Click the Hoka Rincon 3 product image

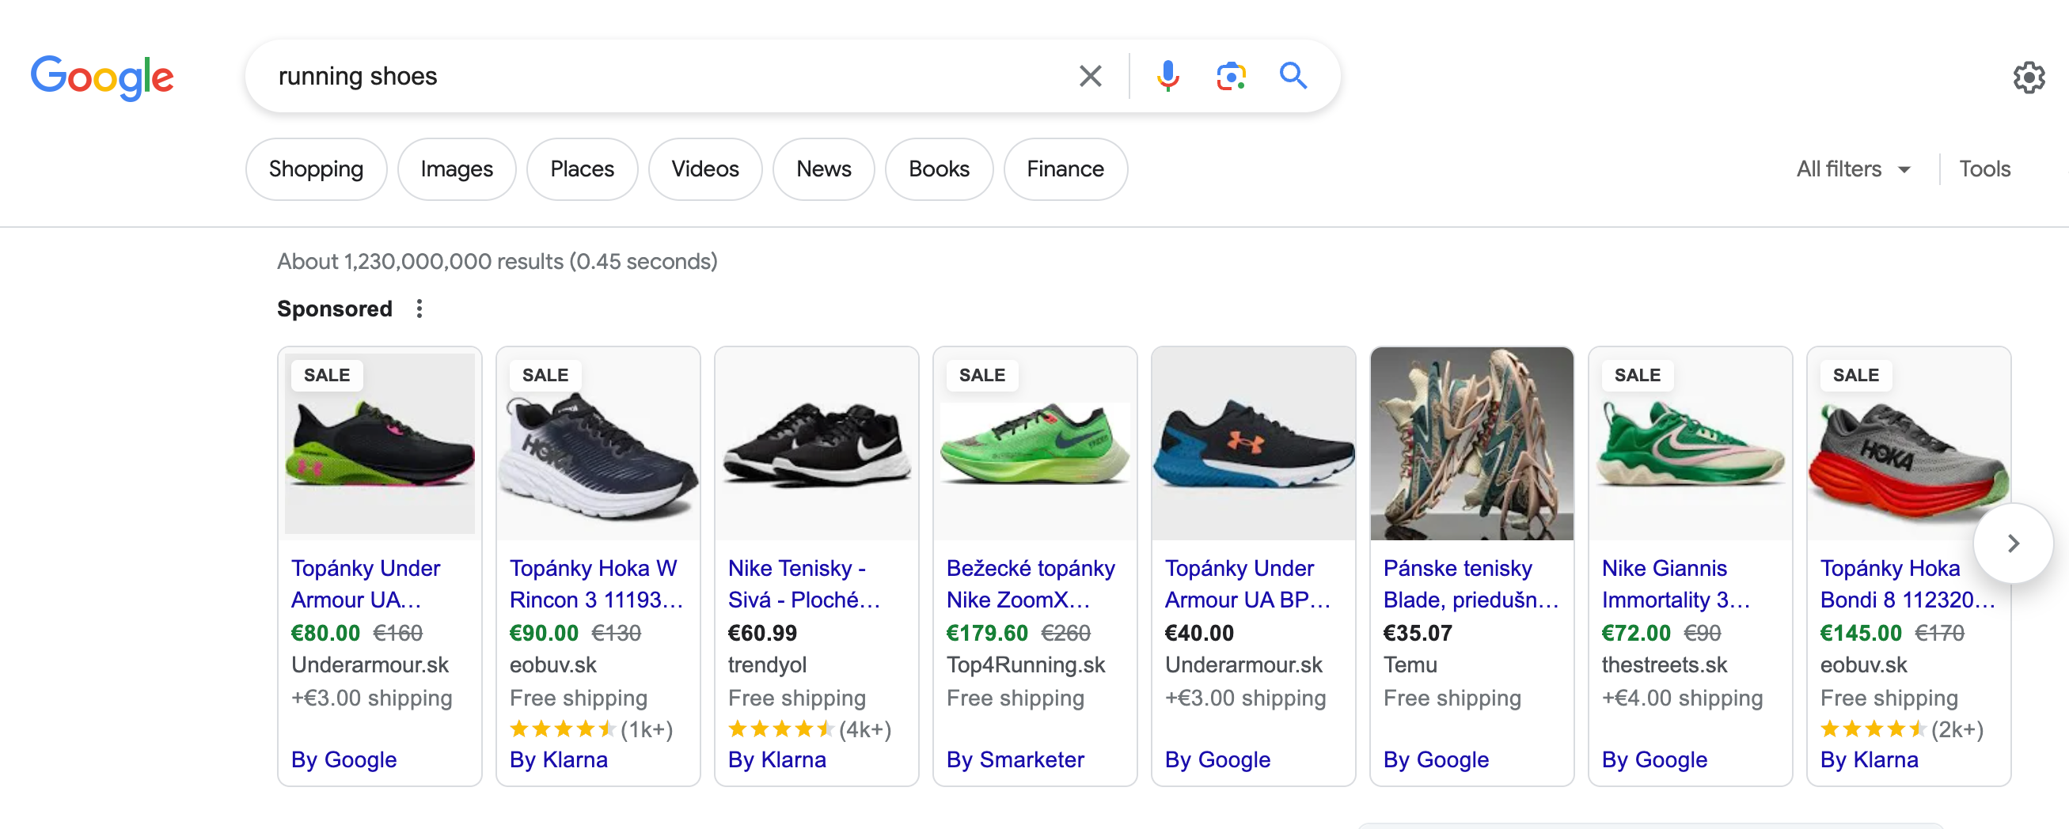[598, 444]
